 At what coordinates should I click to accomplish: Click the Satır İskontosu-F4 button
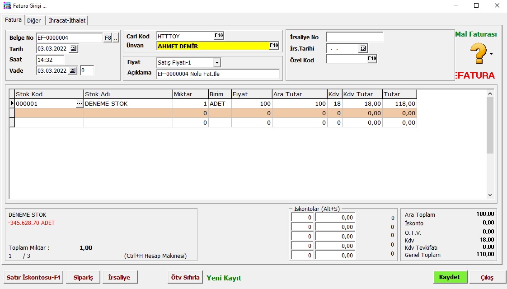click(x=33, y=278)
